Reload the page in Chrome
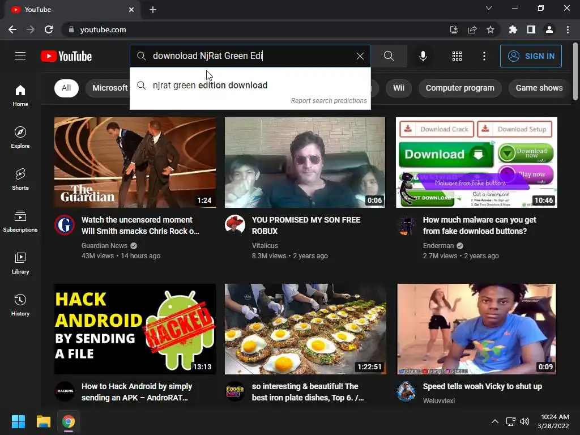This screenshot has width=580, height=435. (x=49, y=29)
